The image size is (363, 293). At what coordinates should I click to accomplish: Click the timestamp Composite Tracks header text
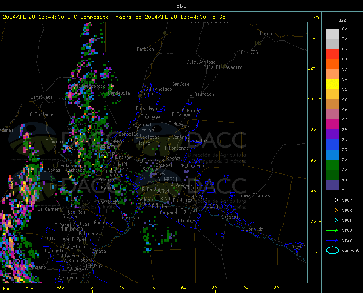(114, 17)
